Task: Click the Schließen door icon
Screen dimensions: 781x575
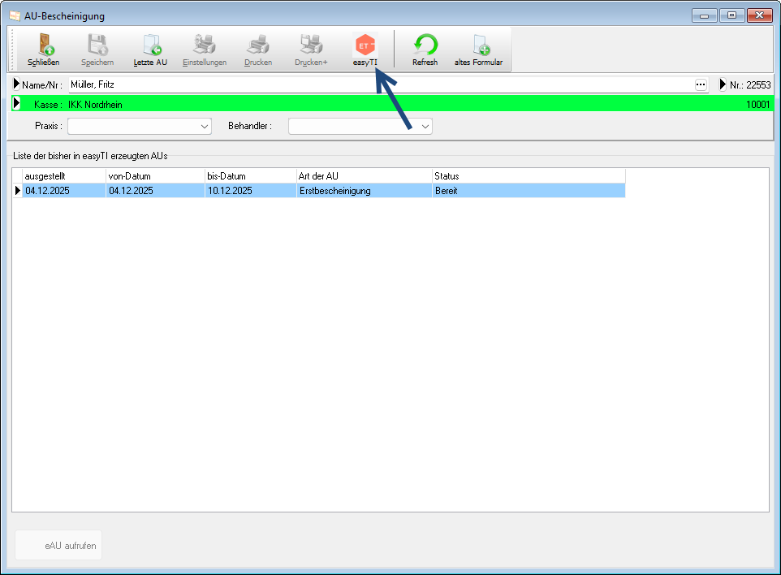Action: [43, 45]
